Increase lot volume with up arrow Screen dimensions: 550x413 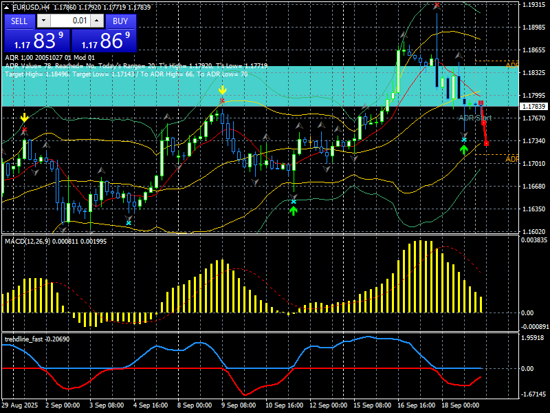(97, 21)
